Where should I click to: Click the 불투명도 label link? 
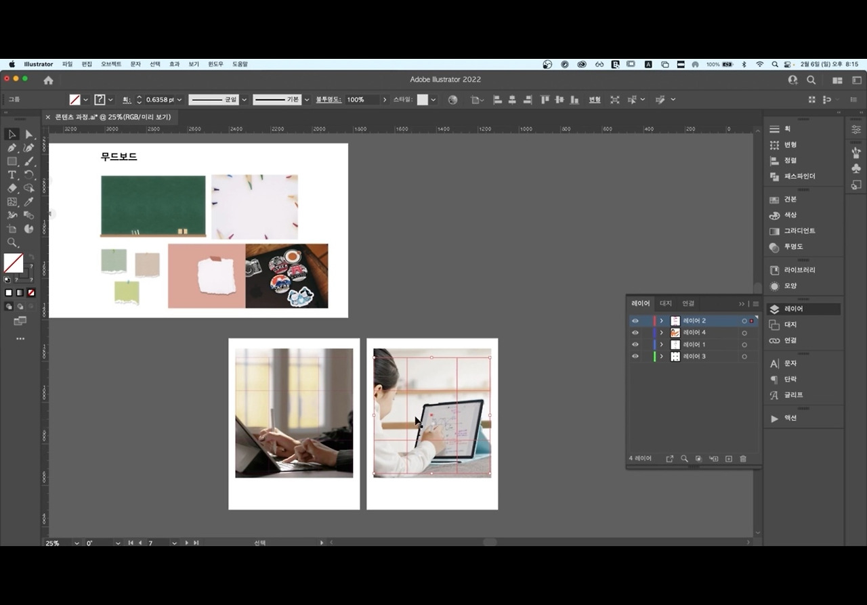click(x=329, y=100)
